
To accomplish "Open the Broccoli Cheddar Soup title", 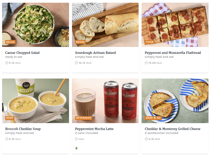I will tap(23, 129).
